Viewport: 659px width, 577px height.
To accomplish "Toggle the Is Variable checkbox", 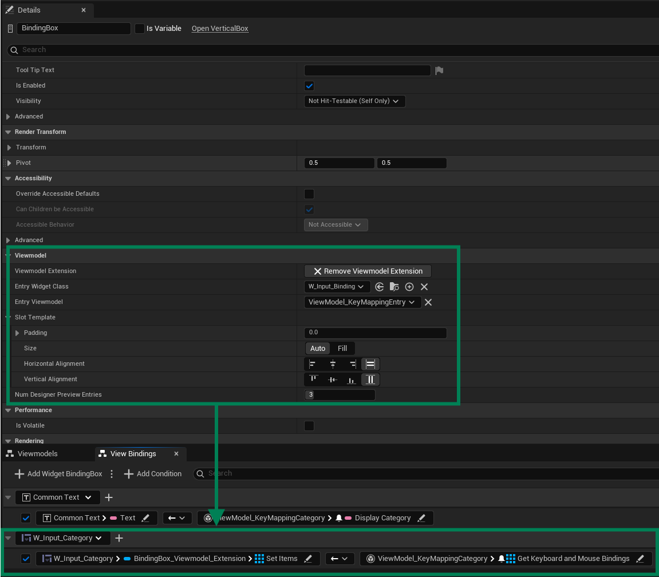I will tap(140, 28).
